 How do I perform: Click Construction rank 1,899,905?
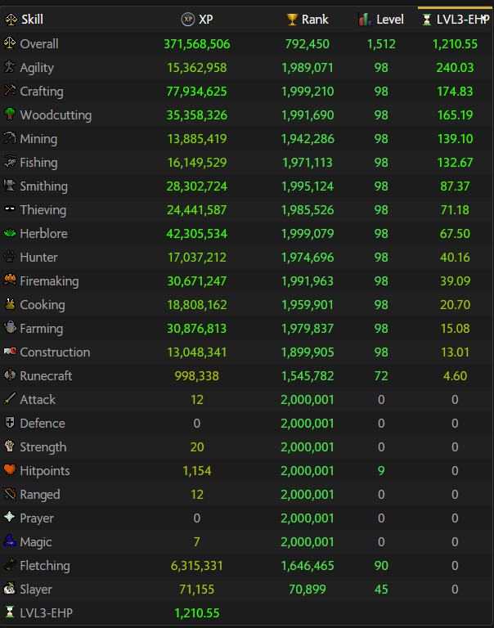click(308, 352)
